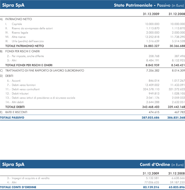Select TOTALE CONTI D'ORDINE value 82.139.216
The width and height of the screenshot is (185, 190).
click(x=151, y=187)
